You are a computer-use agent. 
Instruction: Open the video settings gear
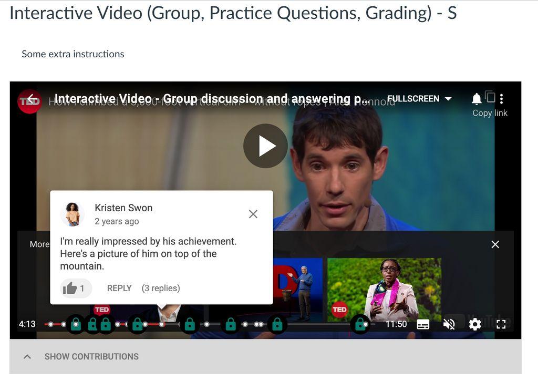click(x=475, y=324)
